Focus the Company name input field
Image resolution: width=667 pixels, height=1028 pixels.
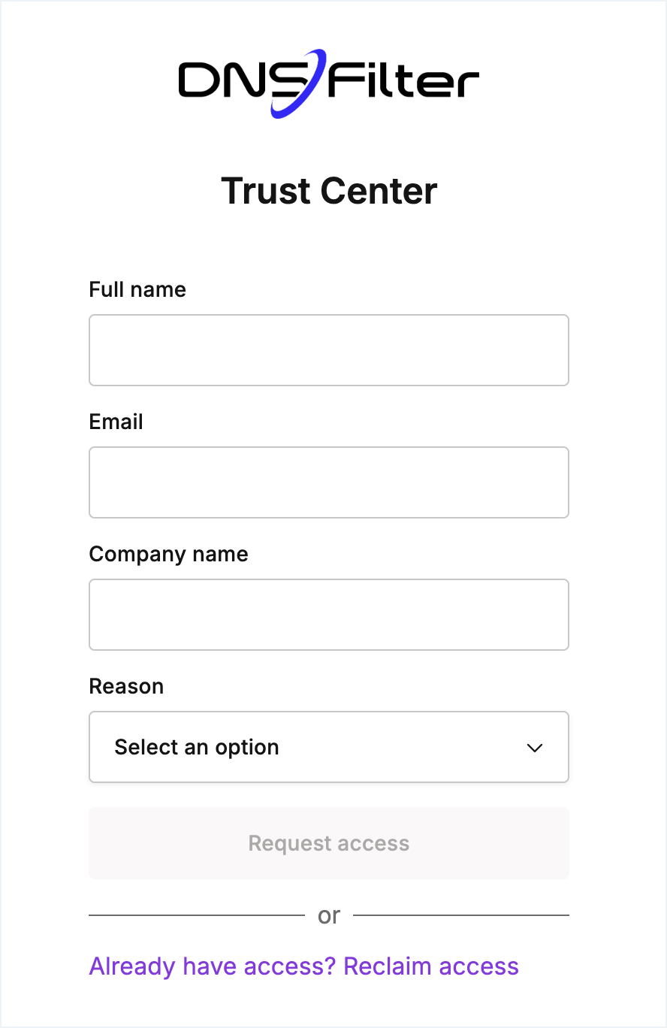pyautogui.click(x=329, y=615)
